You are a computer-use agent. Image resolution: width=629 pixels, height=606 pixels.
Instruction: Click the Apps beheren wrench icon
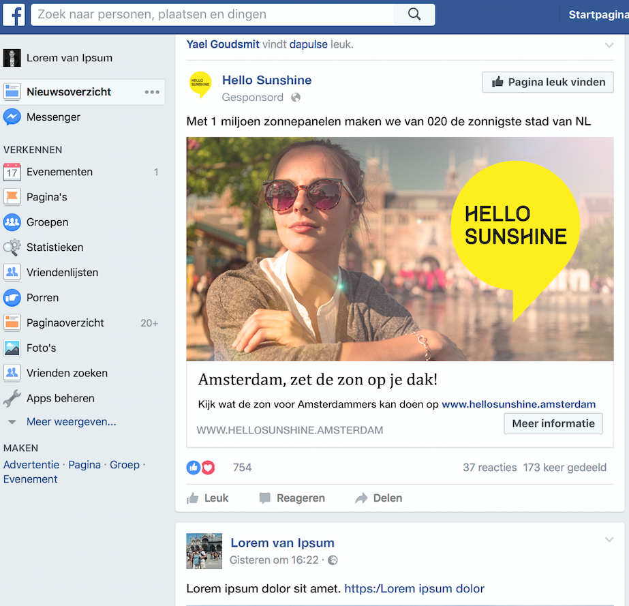[x=12, y=398]
